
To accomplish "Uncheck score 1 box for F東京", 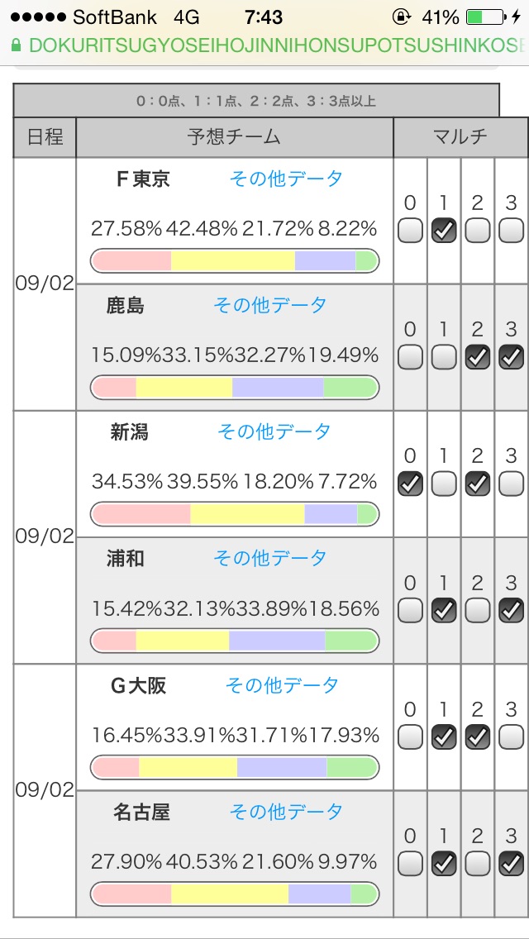I will pos(444,231).
